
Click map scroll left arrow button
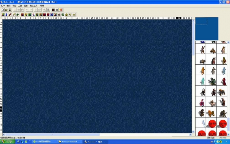[x=4, y=134]
